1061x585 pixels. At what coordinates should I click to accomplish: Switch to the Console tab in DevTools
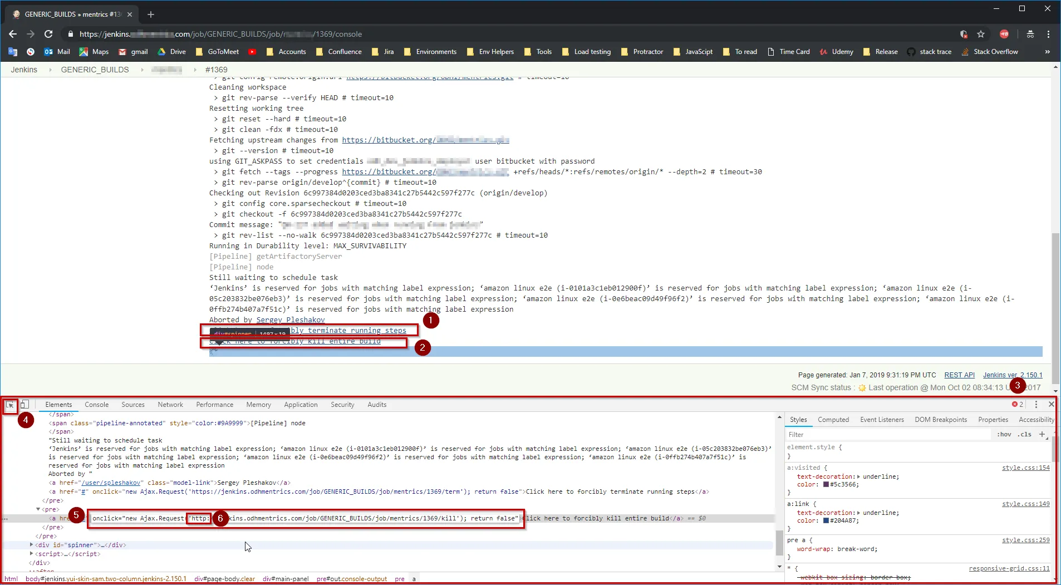(97, 405)
